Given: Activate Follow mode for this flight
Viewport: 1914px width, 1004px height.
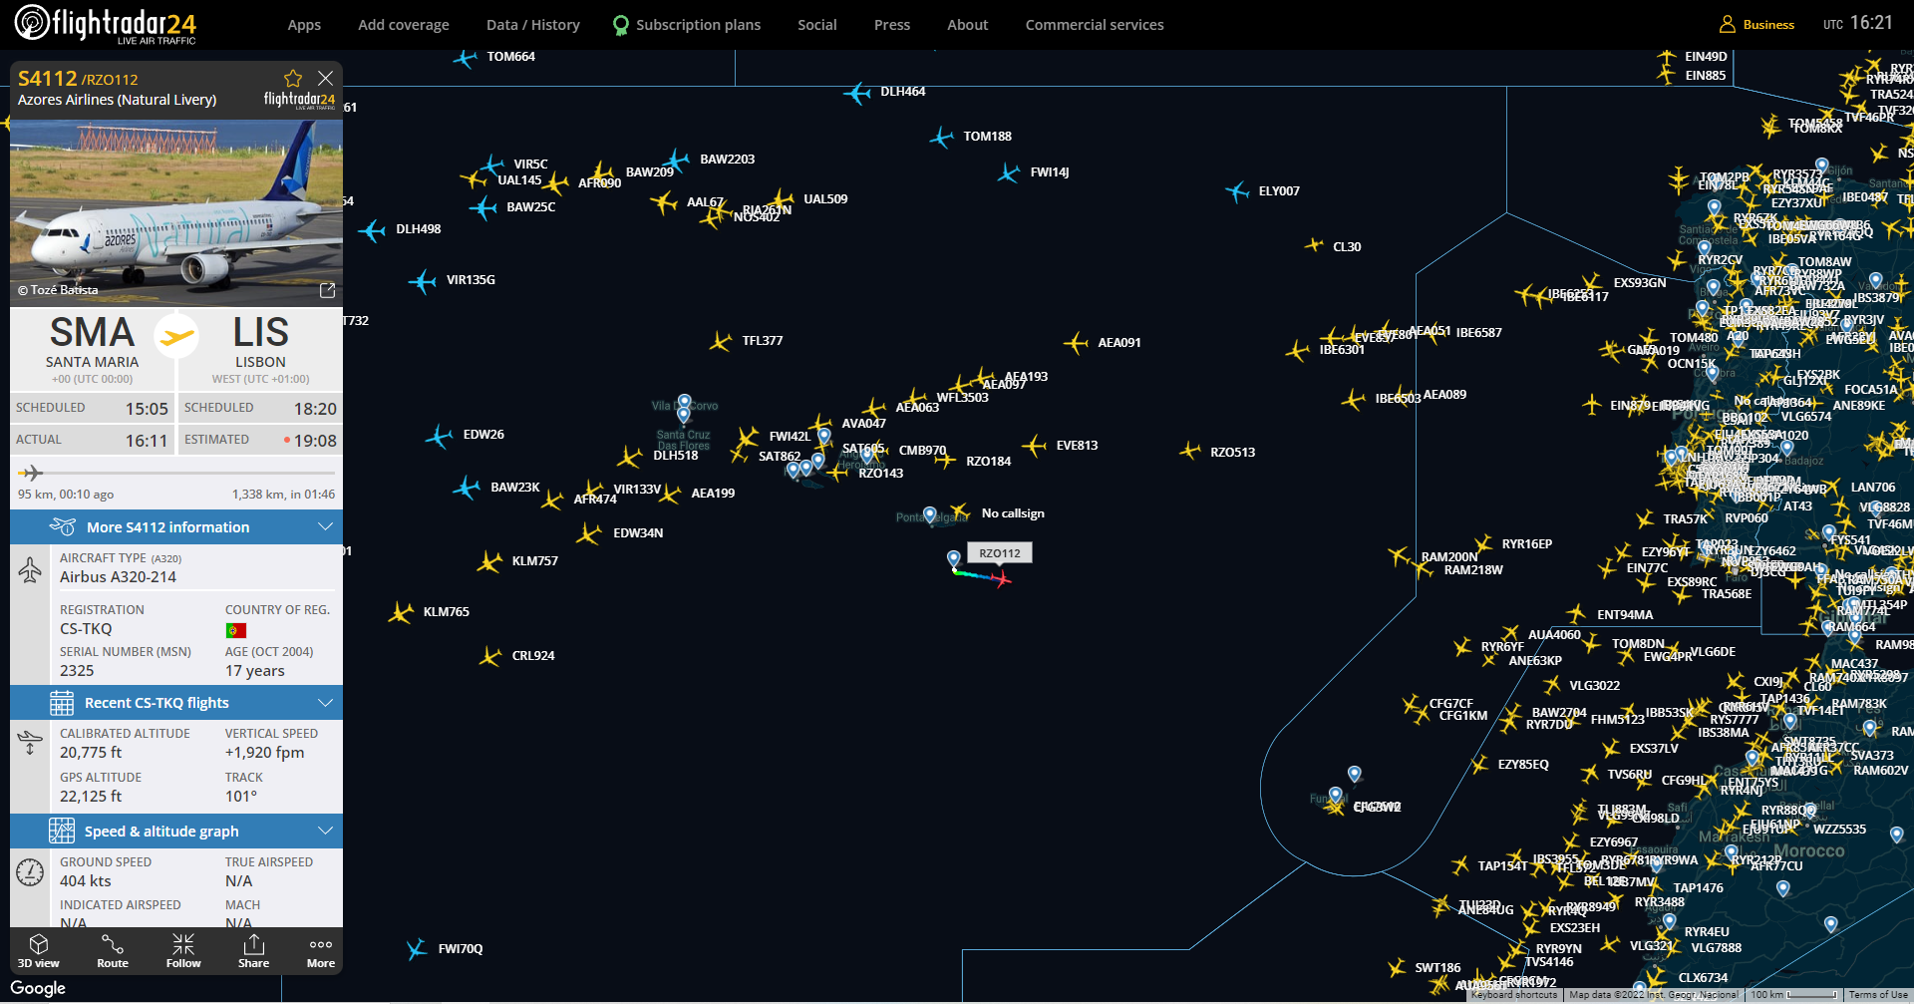Looking at the screenshot, I should 183,950.
